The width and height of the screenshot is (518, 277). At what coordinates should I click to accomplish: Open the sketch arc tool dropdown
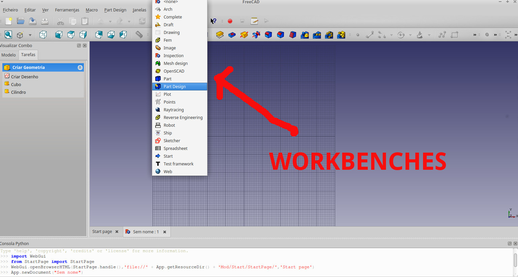391,35
